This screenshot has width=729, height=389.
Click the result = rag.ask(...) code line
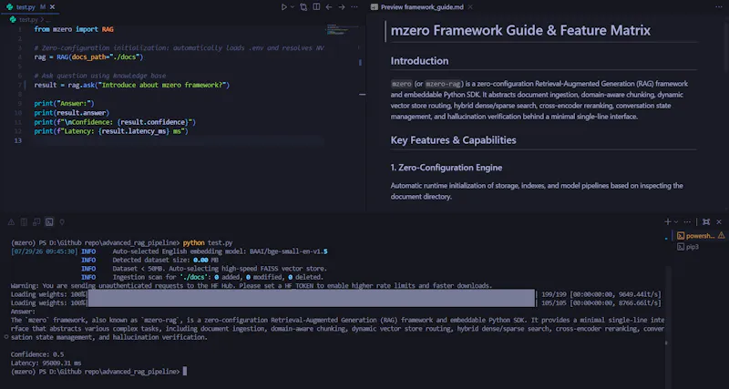[131, 85]
